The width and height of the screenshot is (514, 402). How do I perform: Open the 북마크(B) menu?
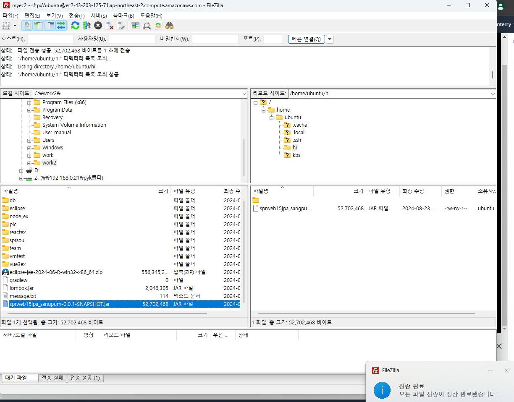point(123,16)
